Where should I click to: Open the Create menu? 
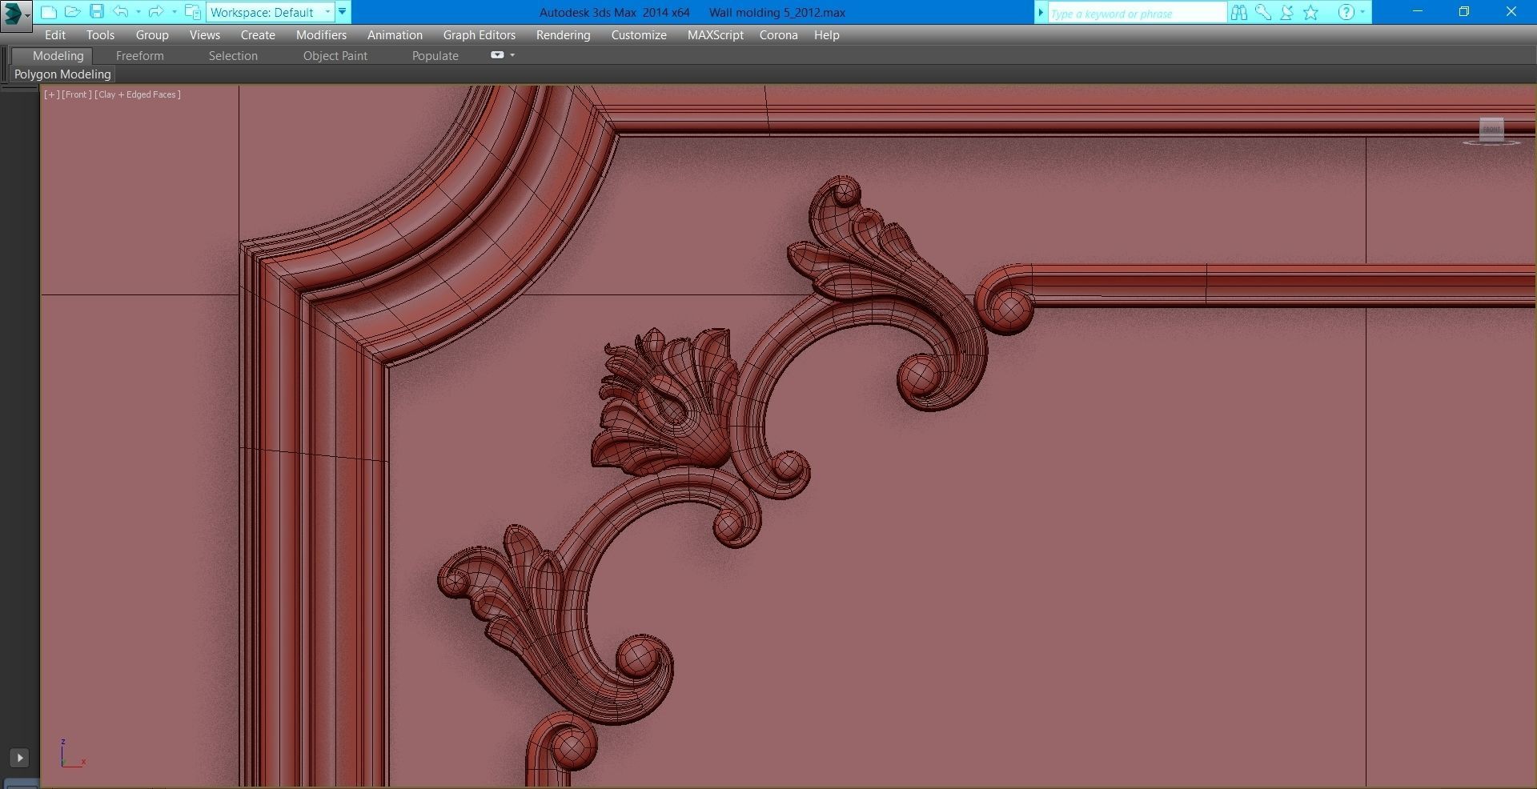pyautogui.click(x=258, y=35)
